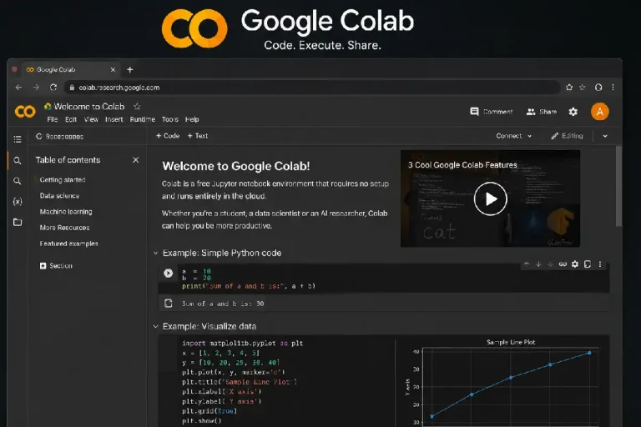The width and height of the screenshot is (641, 427).
Task: Move cell down with the first down arrow
Action: point(538,264)
